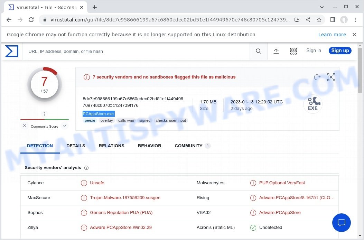Click the peexe tag
The height and width of the screenshot is (240, 364).
(90, 120)
